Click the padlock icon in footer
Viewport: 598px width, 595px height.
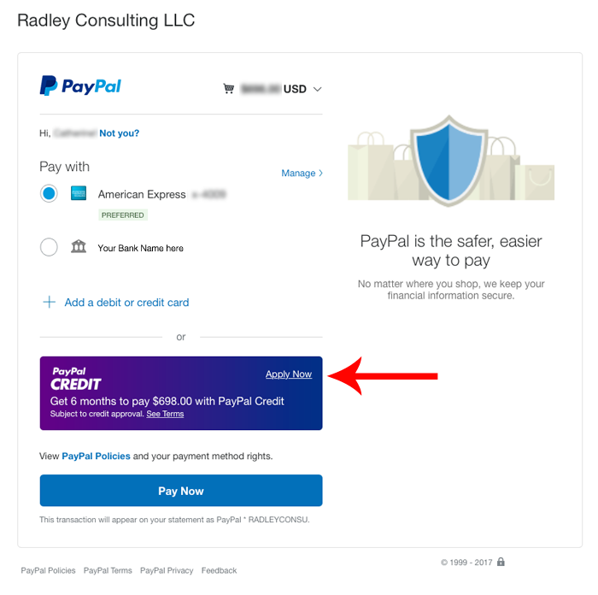(x=501, y=562)
